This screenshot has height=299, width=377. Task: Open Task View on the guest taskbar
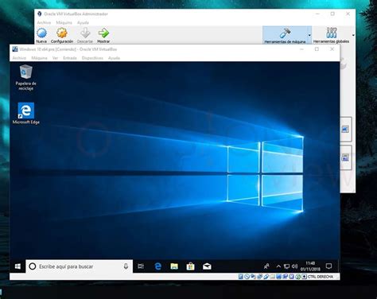tap(141, 266)
